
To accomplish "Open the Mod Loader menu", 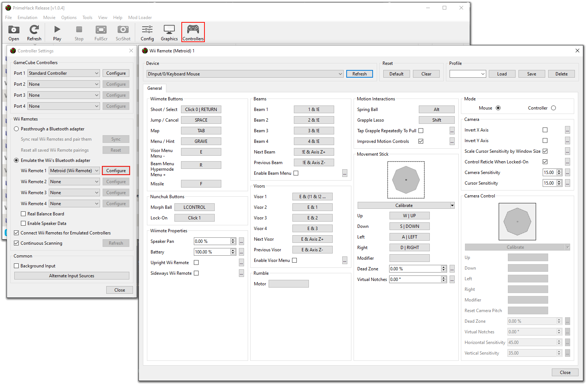I will point(140,18).
